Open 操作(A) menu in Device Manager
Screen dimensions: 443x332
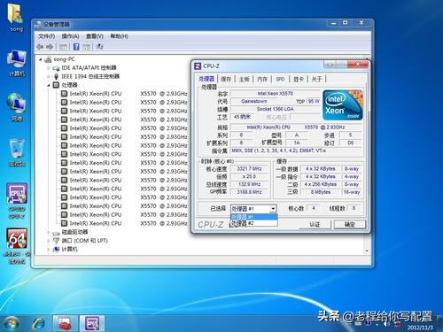[70, 36]
